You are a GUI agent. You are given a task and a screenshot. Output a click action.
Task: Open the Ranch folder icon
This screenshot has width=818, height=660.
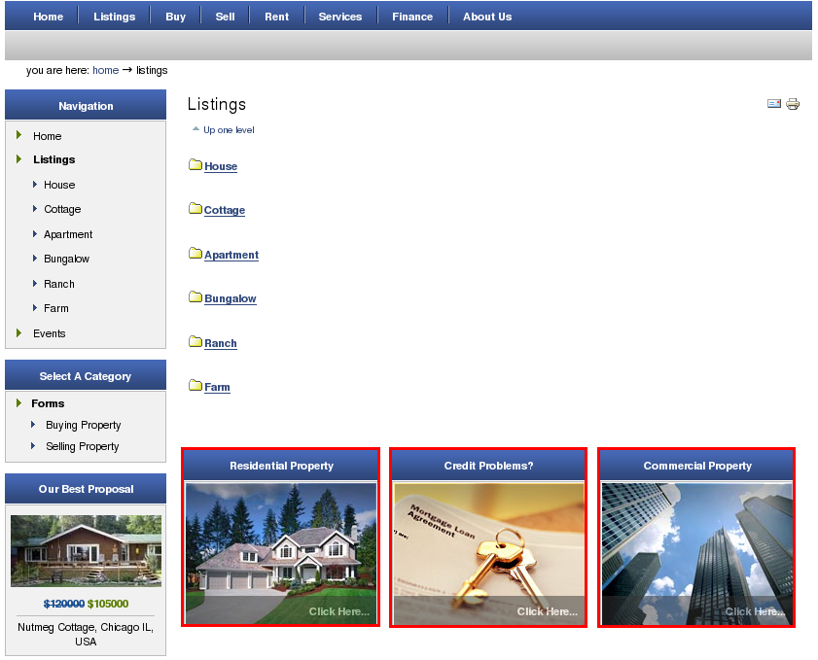click(196, 342)
